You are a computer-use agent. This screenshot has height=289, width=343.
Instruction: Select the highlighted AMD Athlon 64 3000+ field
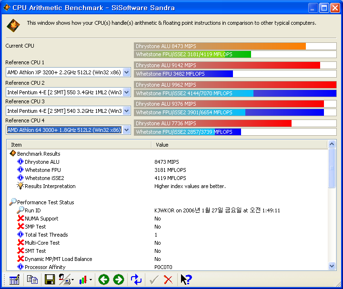tap(64, 130)
